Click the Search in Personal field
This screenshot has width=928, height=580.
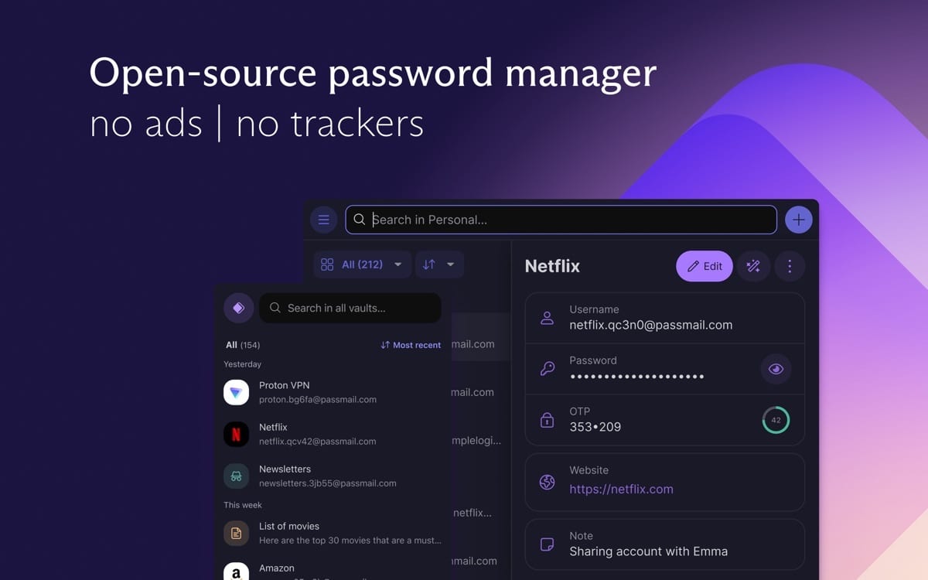(x=561, y=220)
